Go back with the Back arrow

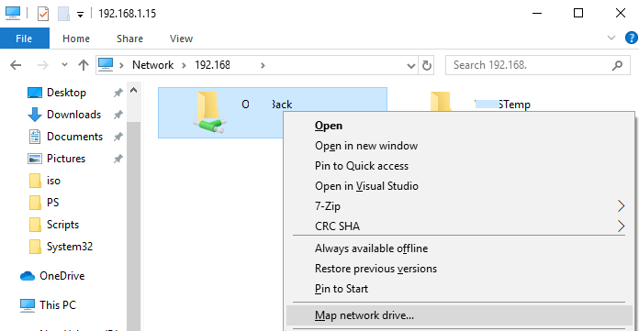[16, 65]
